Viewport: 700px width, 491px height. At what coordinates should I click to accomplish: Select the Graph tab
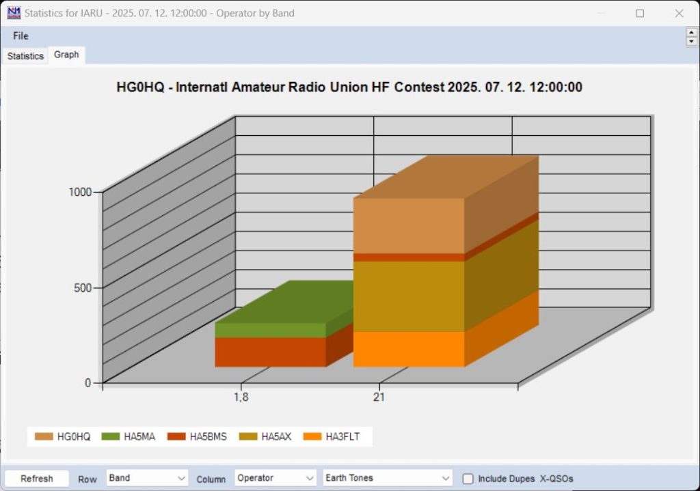click(x=66, y=55)
